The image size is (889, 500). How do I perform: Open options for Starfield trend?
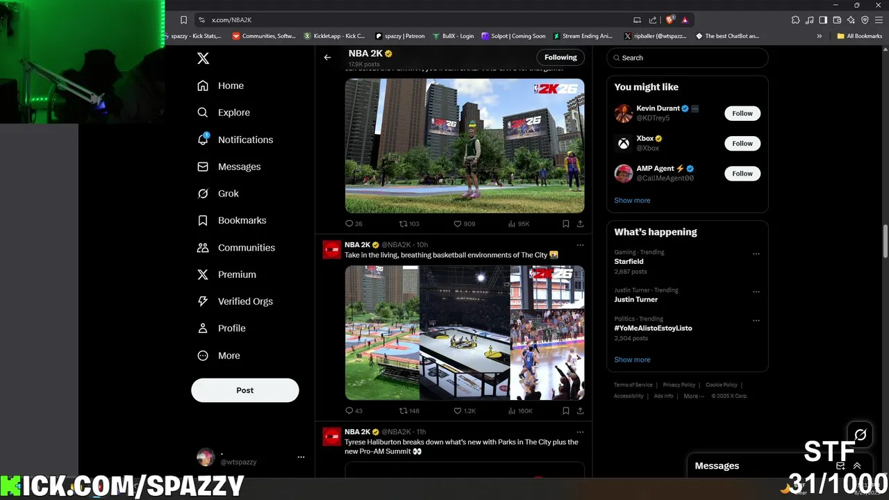click(x=756, y=254)
